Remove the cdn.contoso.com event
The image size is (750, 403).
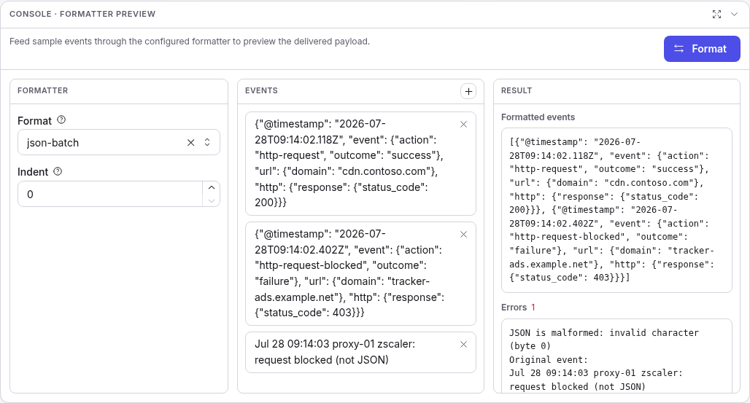click(463, 125)
